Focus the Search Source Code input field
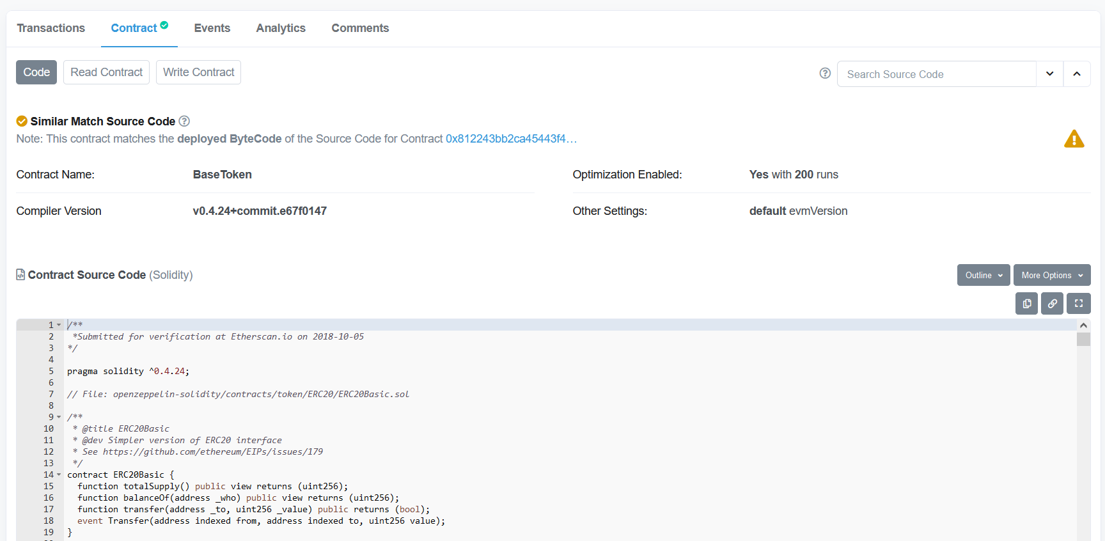This screenshot has width=1105, height=541. click(x=936, y=74)
